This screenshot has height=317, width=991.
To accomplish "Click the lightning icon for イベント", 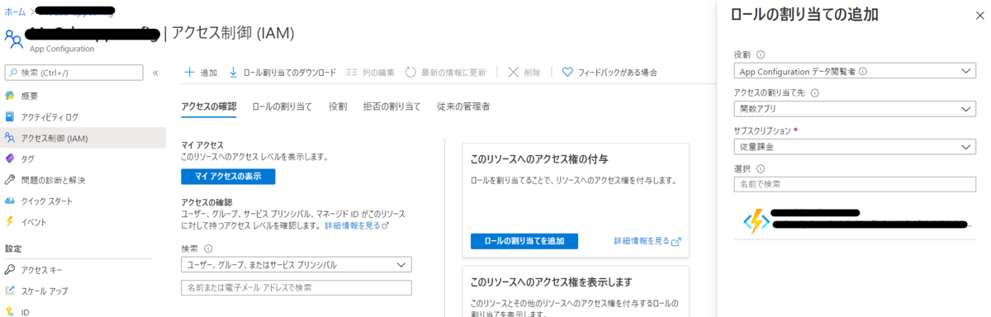I will [x=10, y=221].
